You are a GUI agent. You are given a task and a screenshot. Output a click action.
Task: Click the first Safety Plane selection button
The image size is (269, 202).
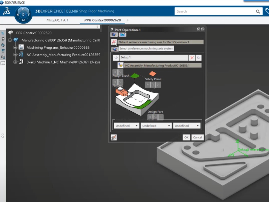coord(148,85)
